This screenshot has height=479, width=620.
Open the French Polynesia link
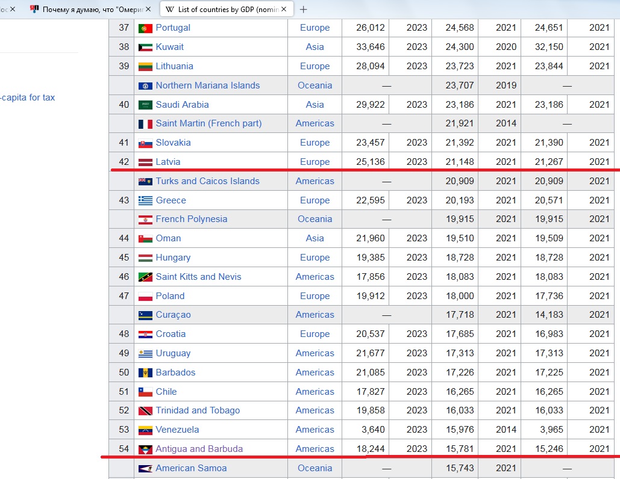(192, 219)
